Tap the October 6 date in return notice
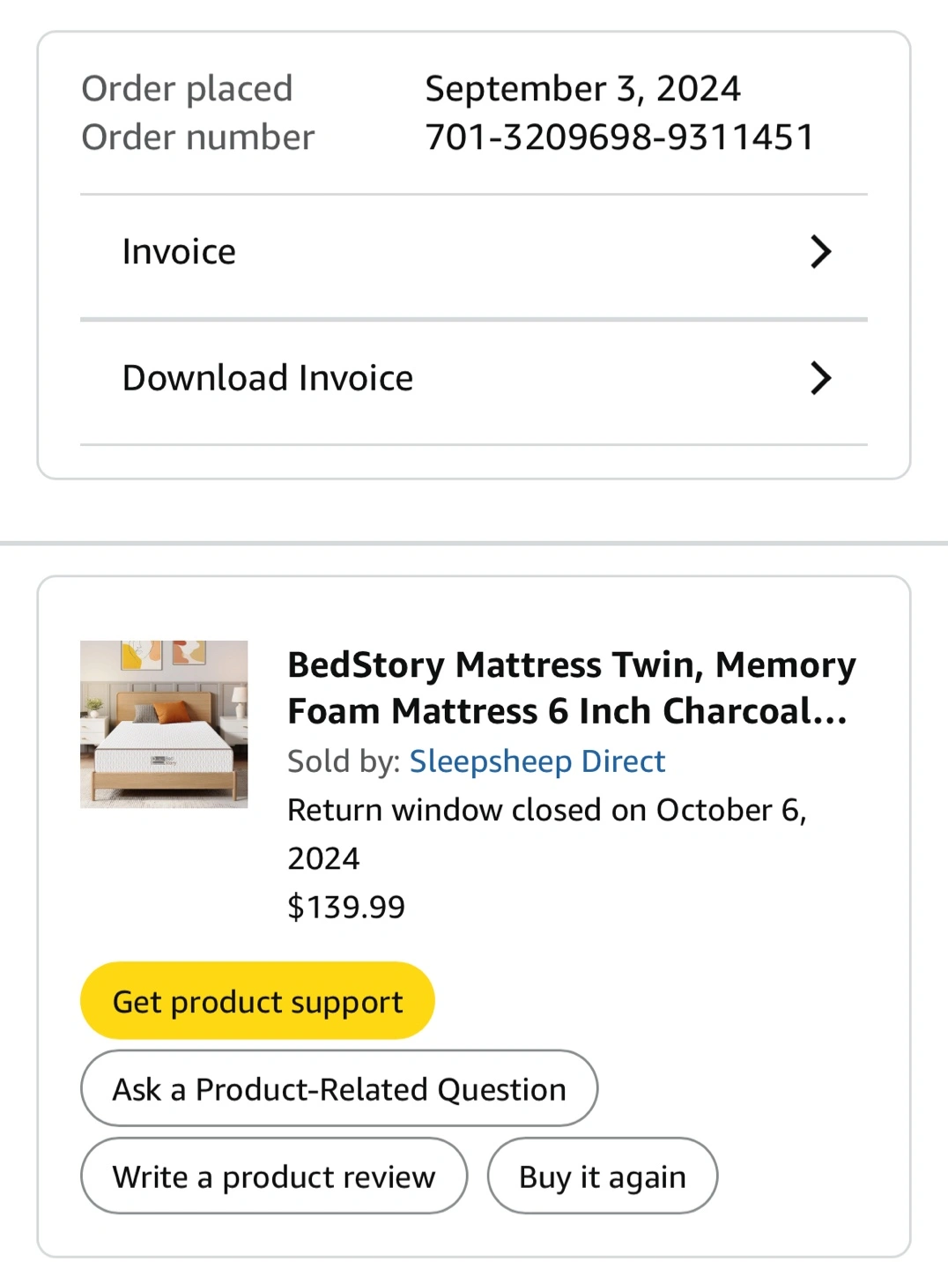The image size is (948, 1269). [x=730, y=811]
